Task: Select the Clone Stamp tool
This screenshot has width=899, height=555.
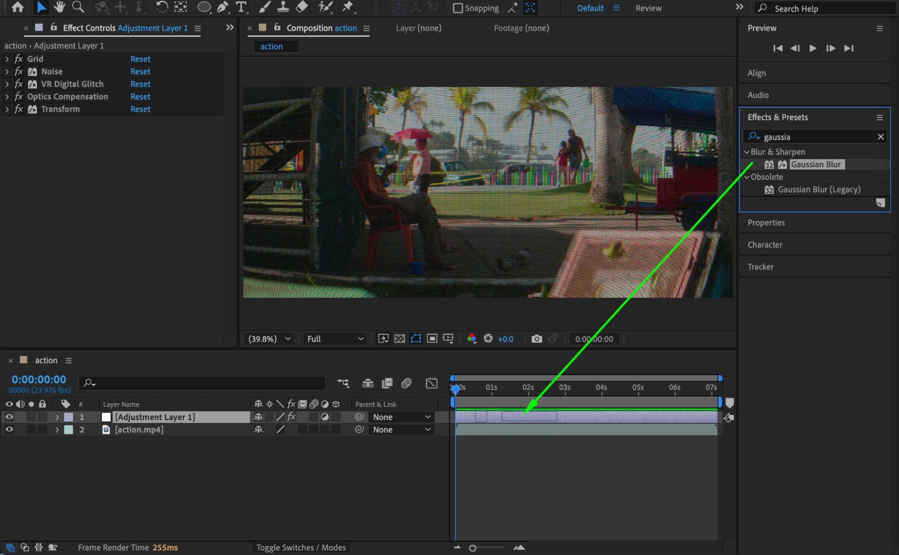Action: (283, 7)
